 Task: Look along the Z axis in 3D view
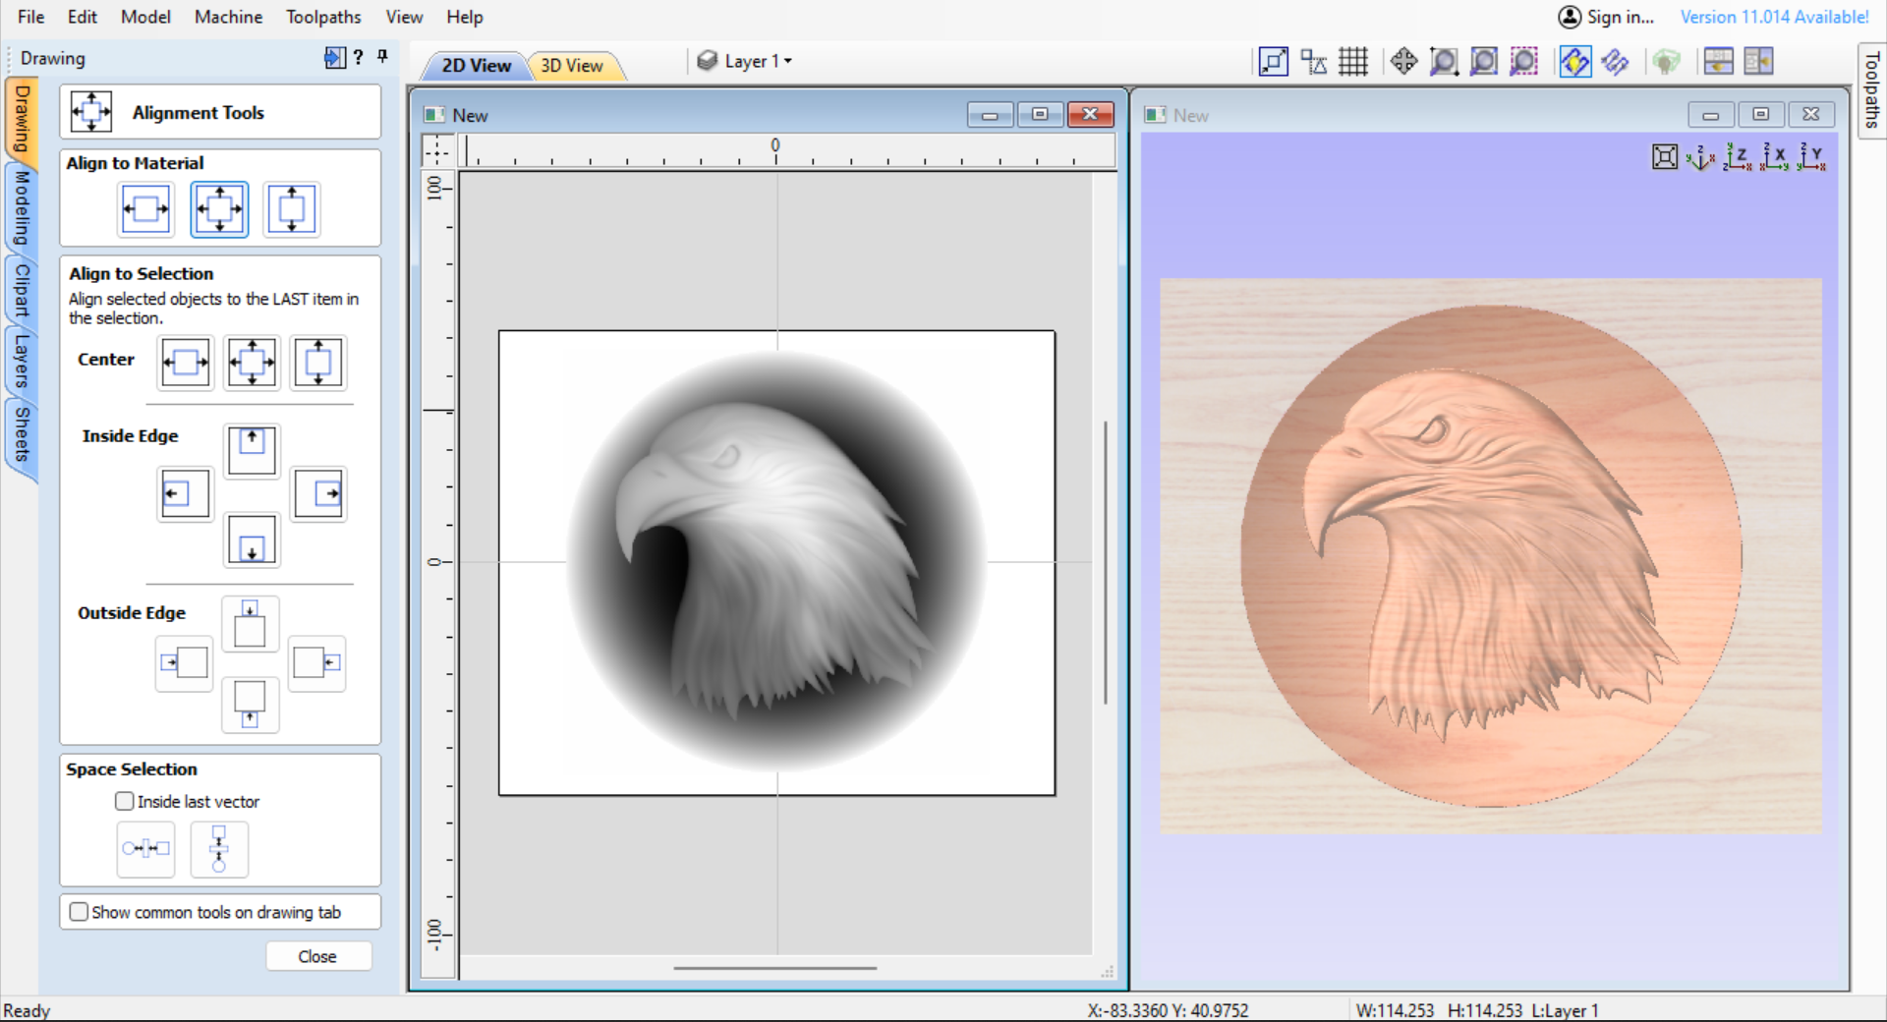[x=1740, y=157]
